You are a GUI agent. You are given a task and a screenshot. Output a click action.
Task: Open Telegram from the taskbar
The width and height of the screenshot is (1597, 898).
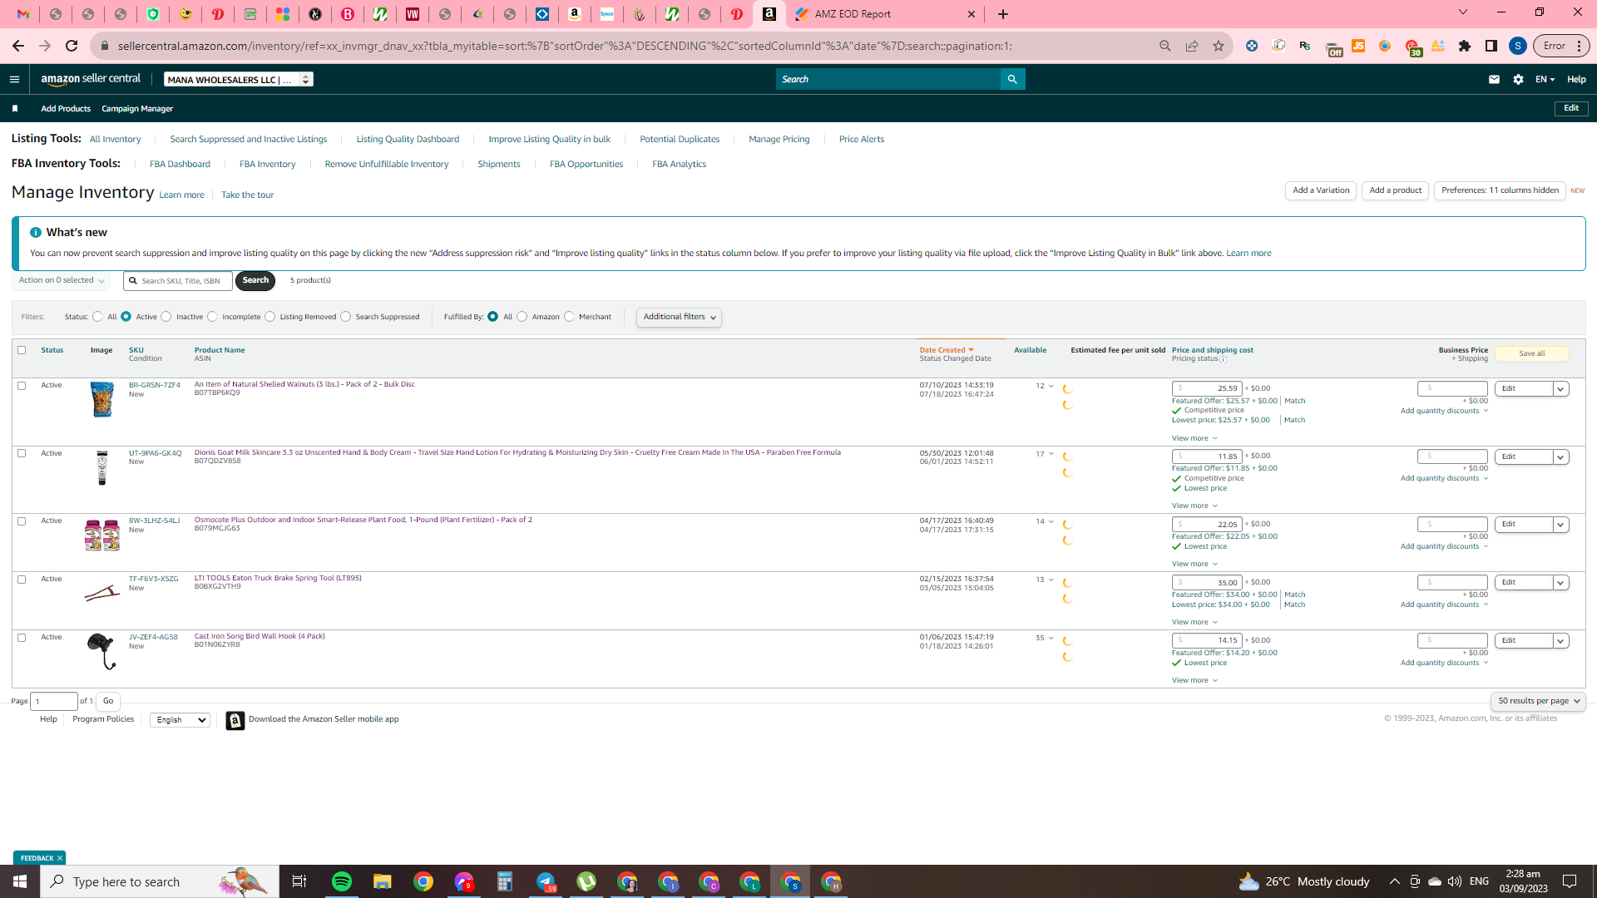tap(546, 881)
